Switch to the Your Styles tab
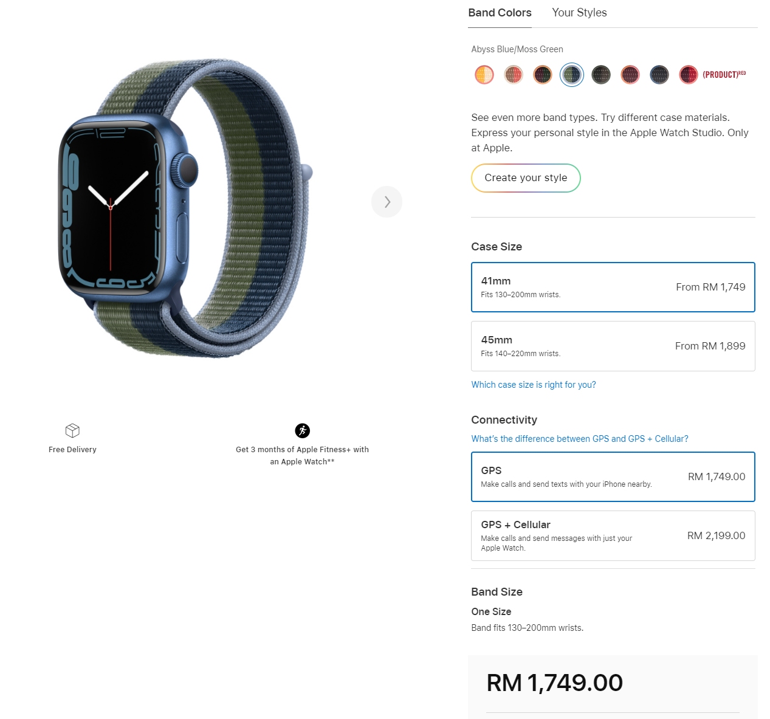 (x=579, y=13)
